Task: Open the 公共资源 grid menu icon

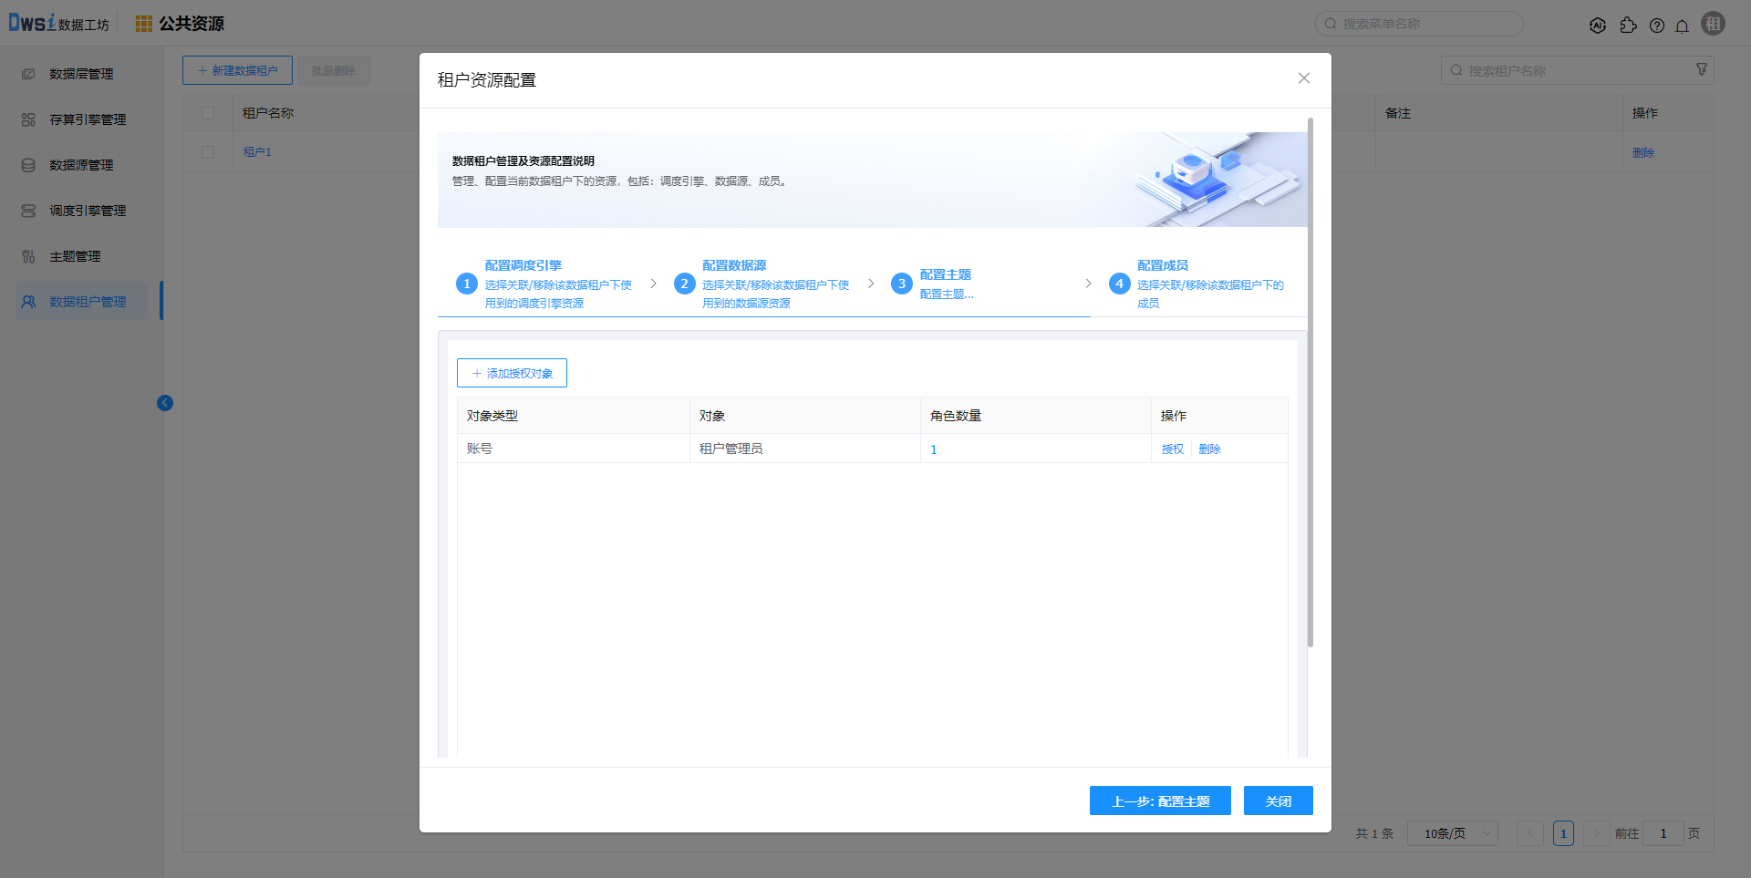Action: 144,24
